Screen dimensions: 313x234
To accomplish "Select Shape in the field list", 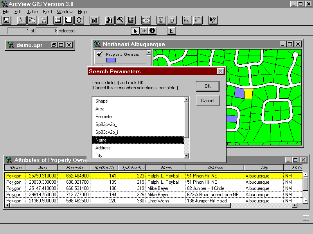I will (x=138, y=101).
